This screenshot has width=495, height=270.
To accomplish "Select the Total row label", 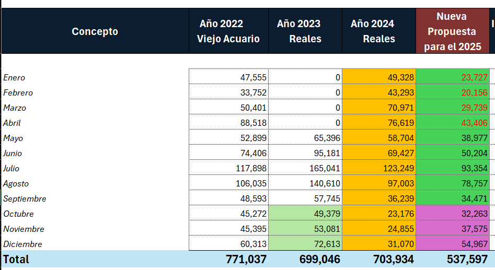I will coord(16,259).
